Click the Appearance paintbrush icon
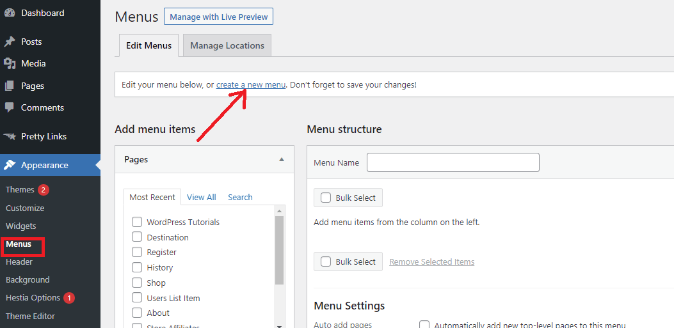The width and height of the screenshot is (674, 328). pos(10,166)
